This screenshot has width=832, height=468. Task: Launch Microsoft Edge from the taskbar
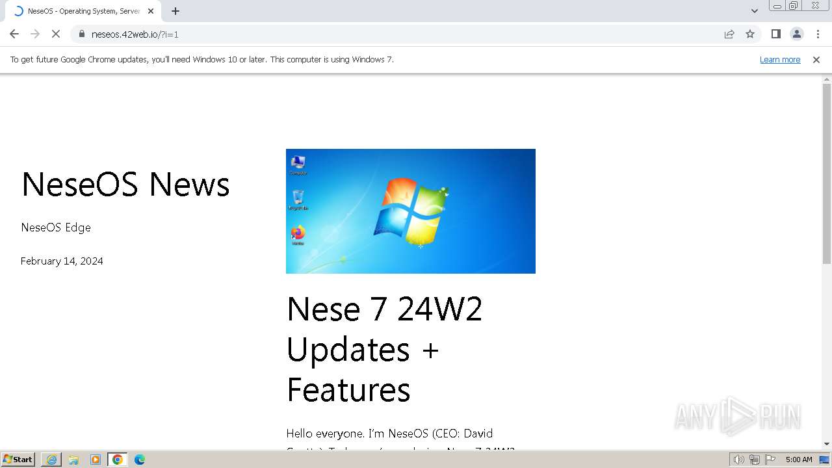140,460
